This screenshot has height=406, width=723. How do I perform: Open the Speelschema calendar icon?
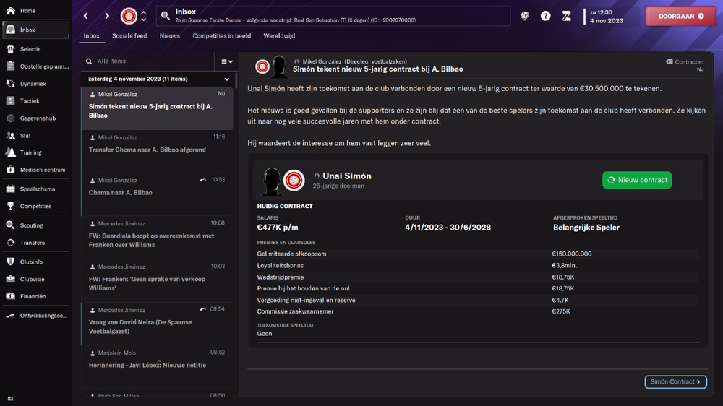(x=10, y=189)
